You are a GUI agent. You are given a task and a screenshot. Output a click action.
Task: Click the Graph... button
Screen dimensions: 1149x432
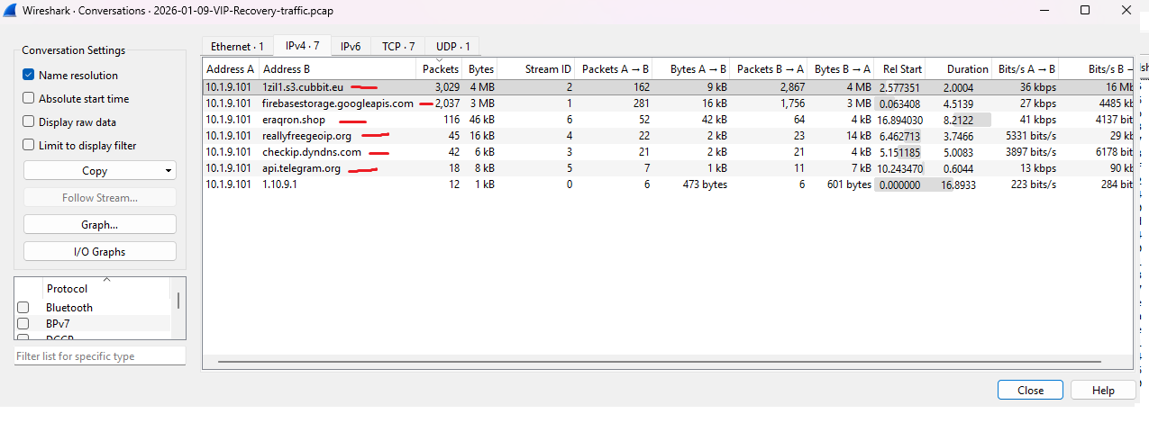pyautogui.click(x=100, y=225)
